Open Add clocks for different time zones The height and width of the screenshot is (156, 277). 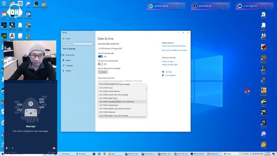tap(174, 50)
